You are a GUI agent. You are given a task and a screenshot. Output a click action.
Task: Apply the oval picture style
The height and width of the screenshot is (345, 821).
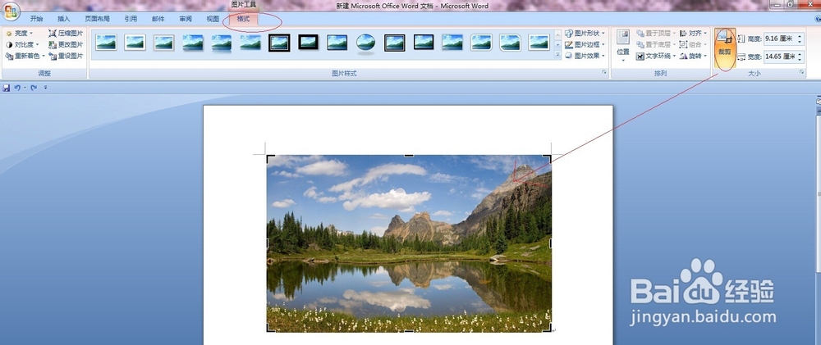pos(365,43)
